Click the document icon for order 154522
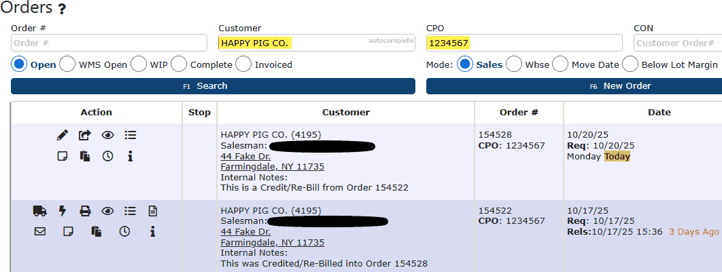This screenshot has height=272, width=722. tap(152, 211)
